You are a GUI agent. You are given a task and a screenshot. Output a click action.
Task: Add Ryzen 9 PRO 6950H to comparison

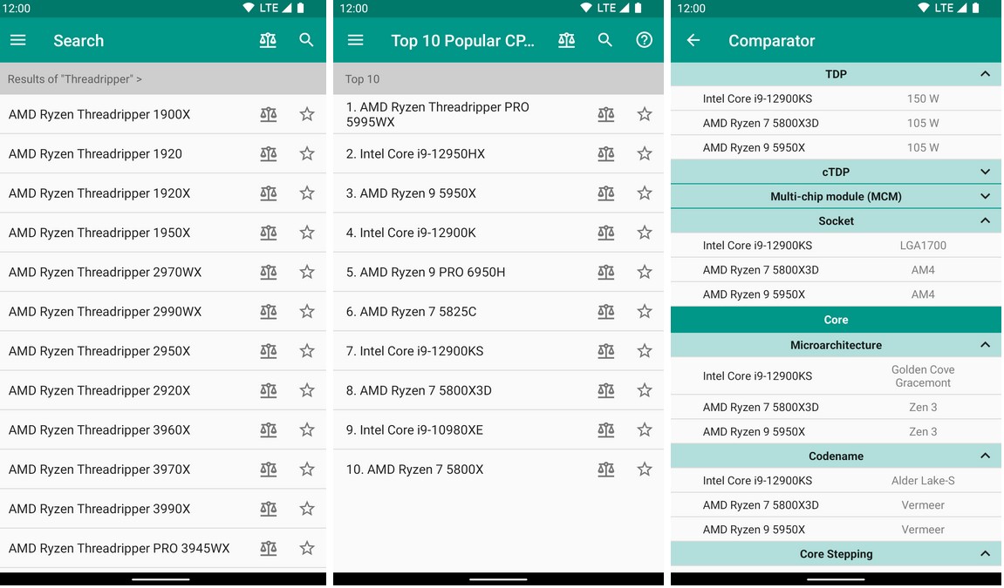[x=605, y=273]
